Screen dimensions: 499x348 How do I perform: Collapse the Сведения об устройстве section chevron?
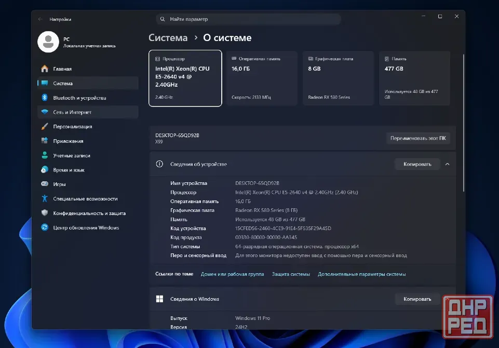pyautogui.click(x=447, y=164)
